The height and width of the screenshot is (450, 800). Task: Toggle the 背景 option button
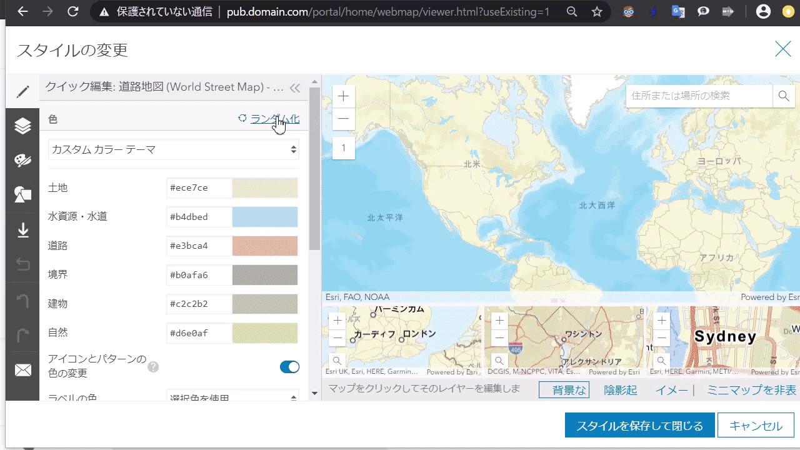564,390
